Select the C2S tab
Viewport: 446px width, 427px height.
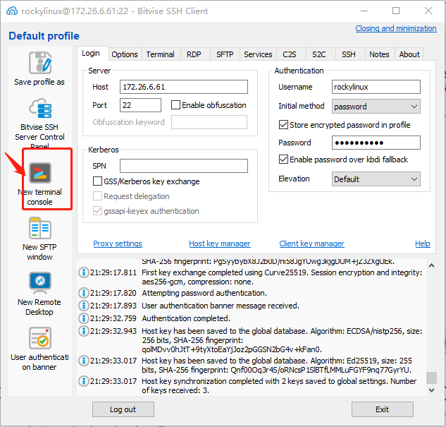point(290,54)
